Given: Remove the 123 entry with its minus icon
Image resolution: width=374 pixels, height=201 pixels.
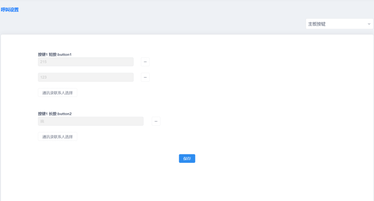Looking at the screenshot, I should [x=145, y=77].
